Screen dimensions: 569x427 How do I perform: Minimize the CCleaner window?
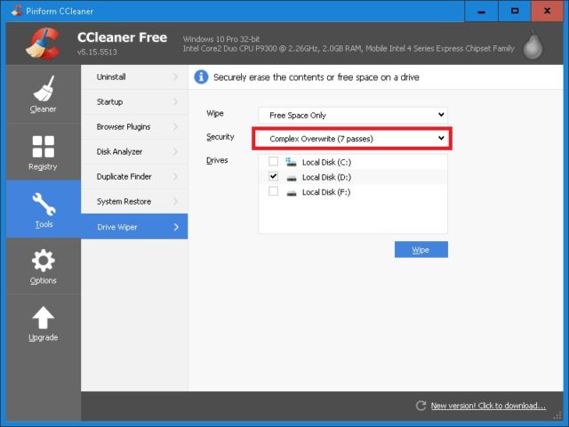(x=482, y=11)
